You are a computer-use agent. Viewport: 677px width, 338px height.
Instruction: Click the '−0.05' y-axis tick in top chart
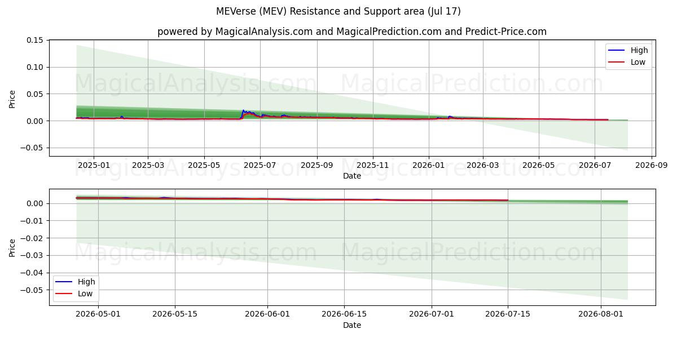32,148
